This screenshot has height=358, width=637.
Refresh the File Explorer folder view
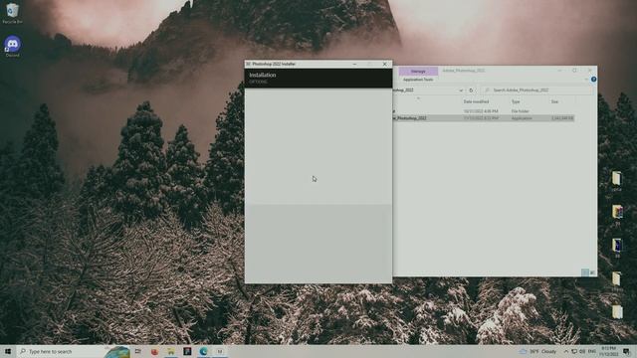tap(471, 90)
